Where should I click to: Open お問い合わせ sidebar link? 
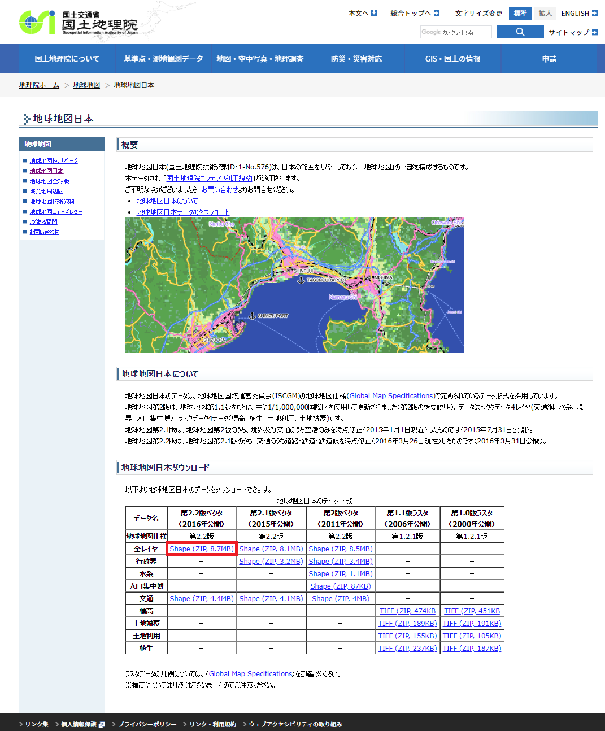(x=44, y=232)
